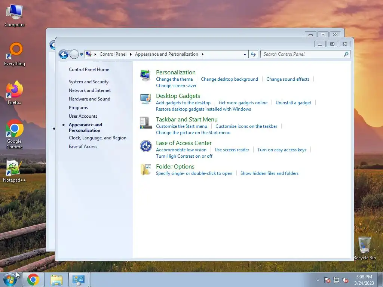Image resolution: width=383 pixels, height=287 pixels.
Task: Select Ease of Access in sidebar
Action: pyautogui.click(x=83, y=146)
